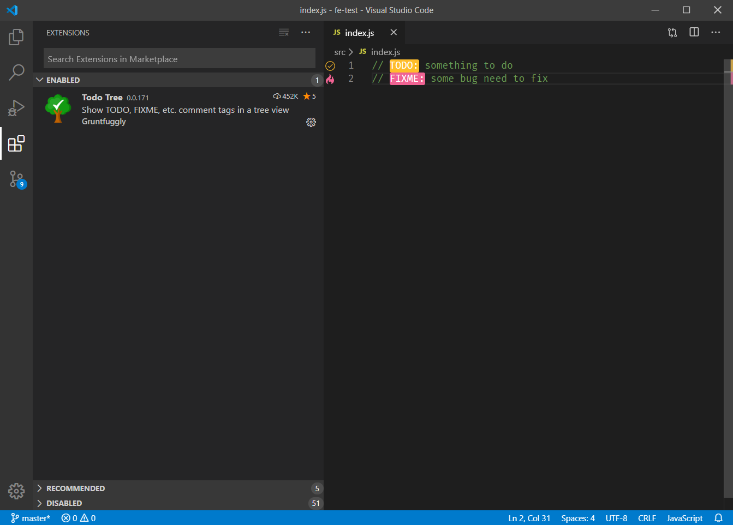Click the master* git branch indicator
The width and height of the screenshot is (733, 525).
pyautogui.click(x=31, y=518)
